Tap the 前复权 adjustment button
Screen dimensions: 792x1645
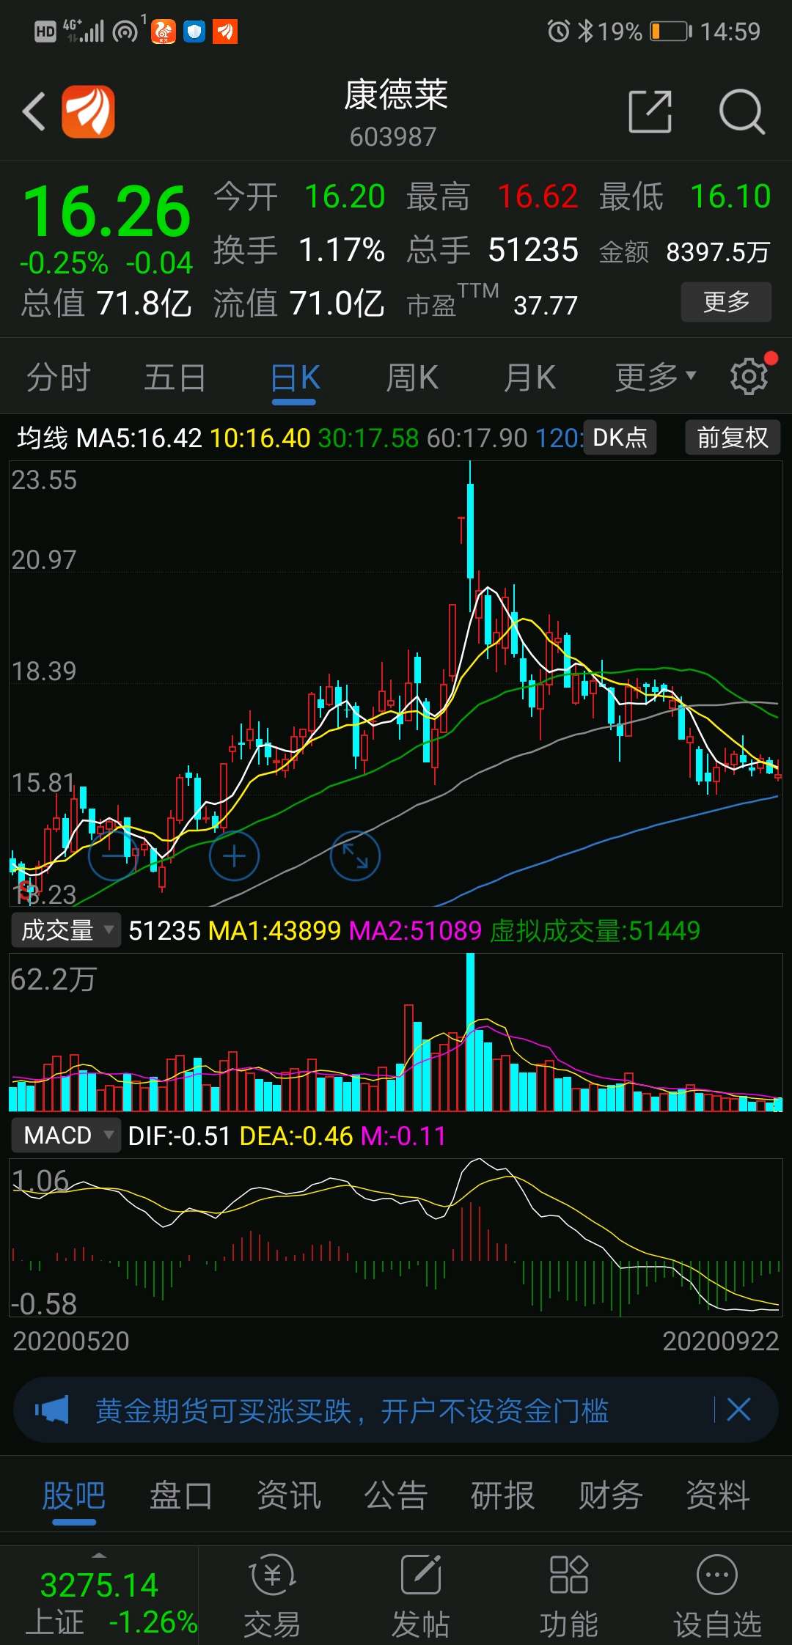(733, 438)
